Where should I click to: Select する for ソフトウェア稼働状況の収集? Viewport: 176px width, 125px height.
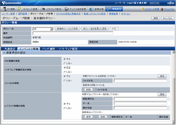tap(64, 68)
